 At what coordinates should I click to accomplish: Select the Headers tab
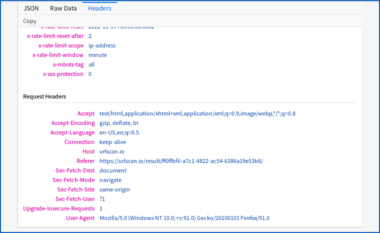click(99, 8)
